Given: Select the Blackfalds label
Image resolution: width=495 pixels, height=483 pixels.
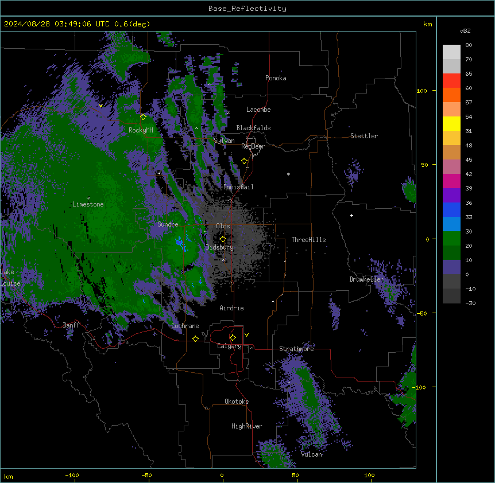Looking at the screenshot, I should [253, 128].
